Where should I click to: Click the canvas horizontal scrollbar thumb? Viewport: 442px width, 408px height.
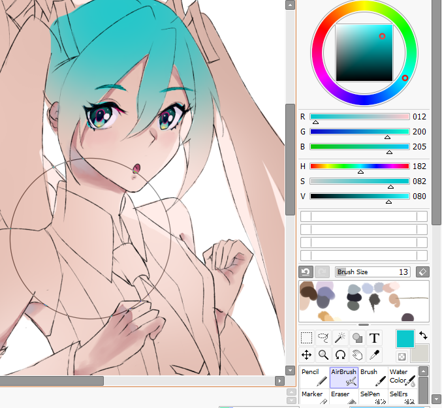tap(52, 381)
